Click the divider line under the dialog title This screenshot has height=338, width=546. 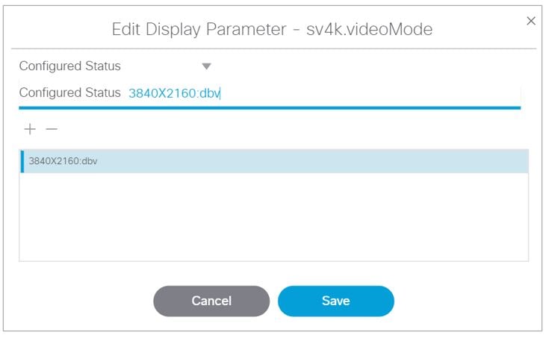coord(273,49)
